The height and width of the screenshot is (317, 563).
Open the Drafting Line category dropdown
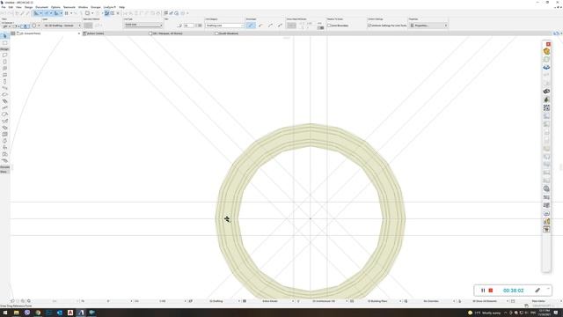(224, 26)
